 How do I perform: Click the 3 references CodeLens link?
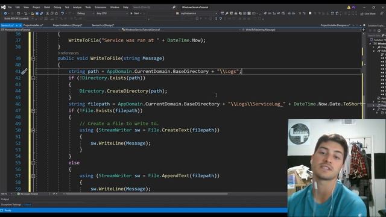pyautogui.click(x=68, y=53)
